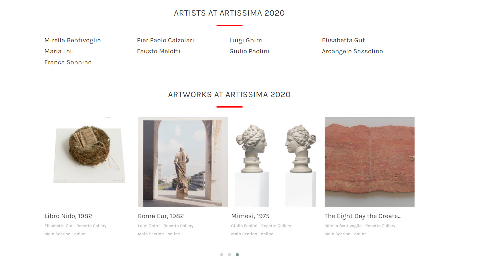The width and height of the screenshot is (485, 270).
Task: View the Roma Eur statue photograph
Action: [183, 162]
